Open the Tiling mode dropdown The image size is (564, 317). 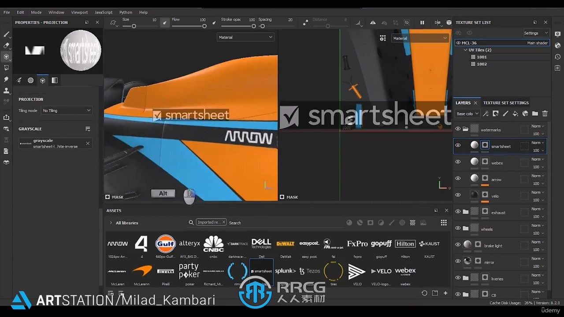tap(67, 111)
